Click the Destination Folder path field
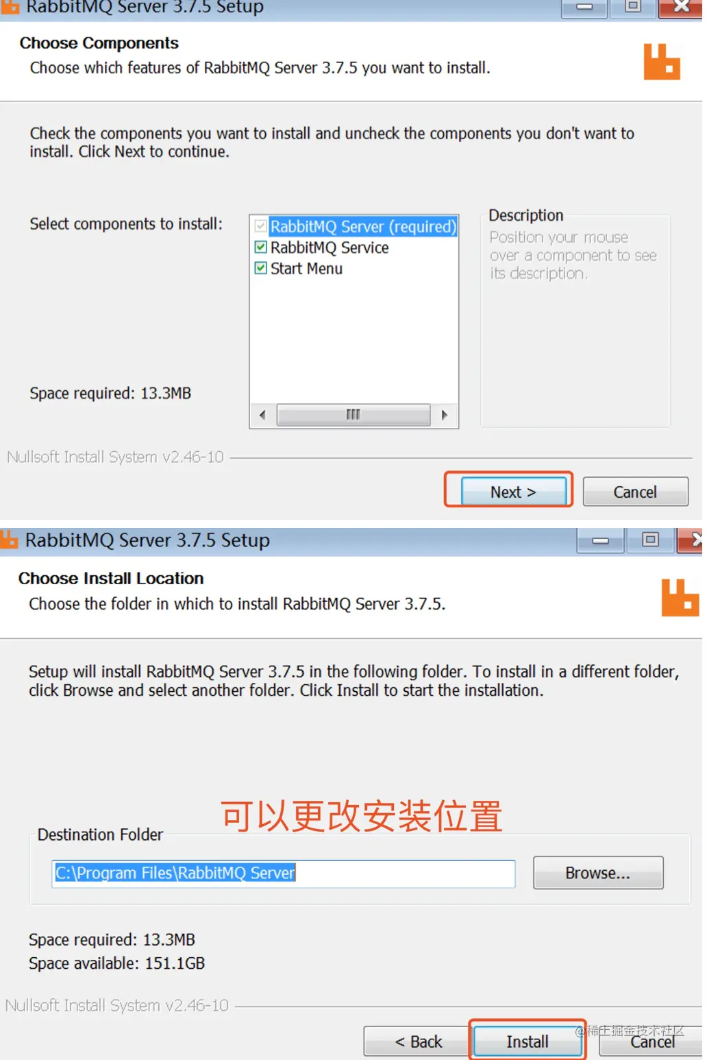This screenshot has height=1060, width=707. click(x=284, y=874)
